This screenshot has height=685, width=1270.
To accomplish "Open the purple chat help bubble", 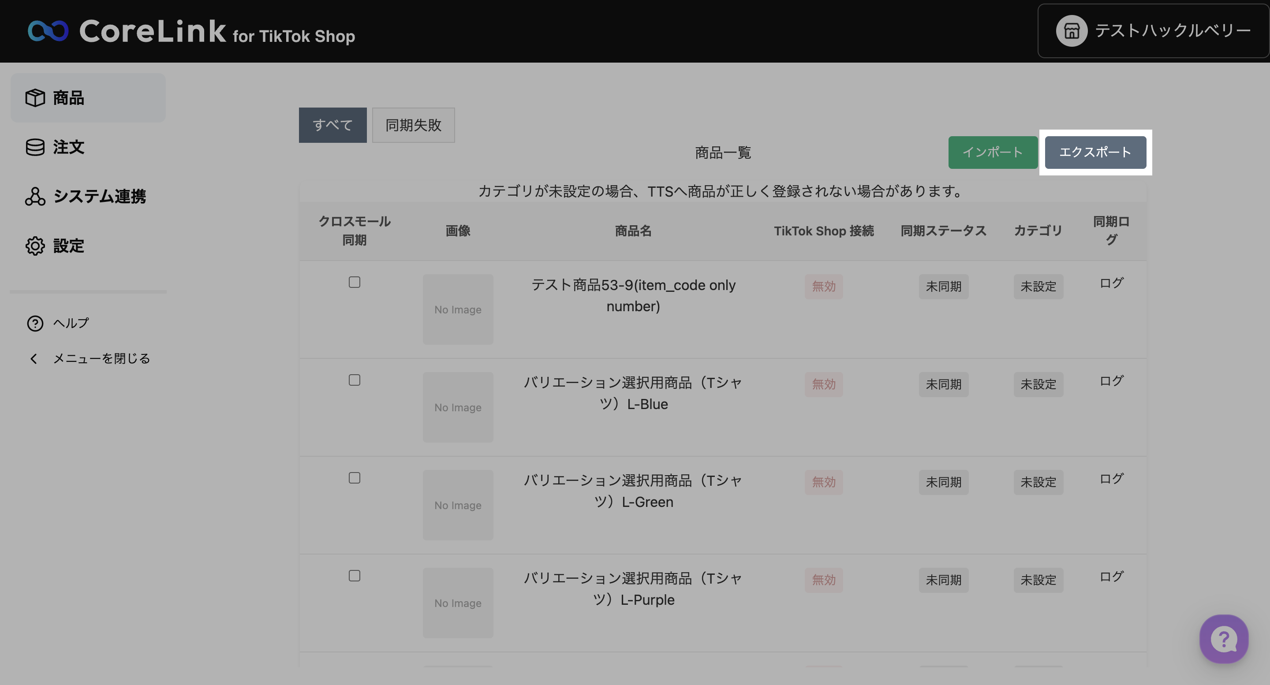I will pyautogui.click(x=1223, y=639).
